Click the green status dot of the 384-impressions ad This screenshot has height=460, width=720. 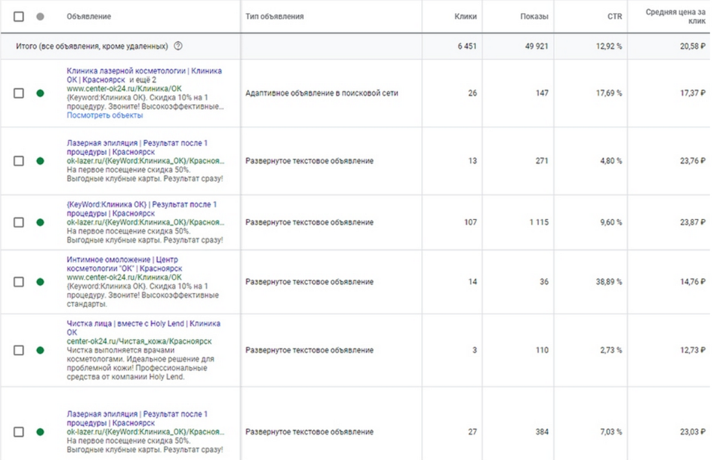click(40, 432)
